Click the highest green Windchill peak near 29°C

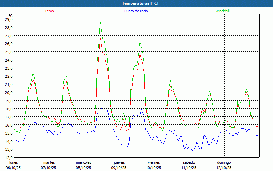pyautogui.click(x=100, y=21)
